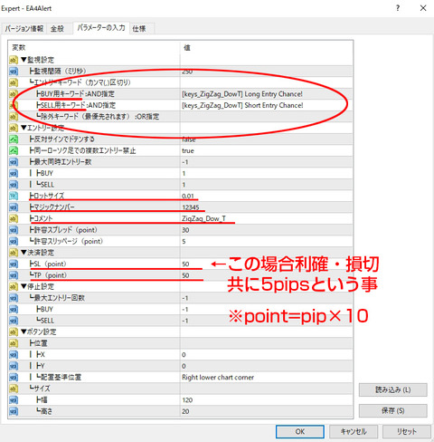Click the double icon of ロットサイズ row
This screenshot has width=434, height=442.
(14, 196)
